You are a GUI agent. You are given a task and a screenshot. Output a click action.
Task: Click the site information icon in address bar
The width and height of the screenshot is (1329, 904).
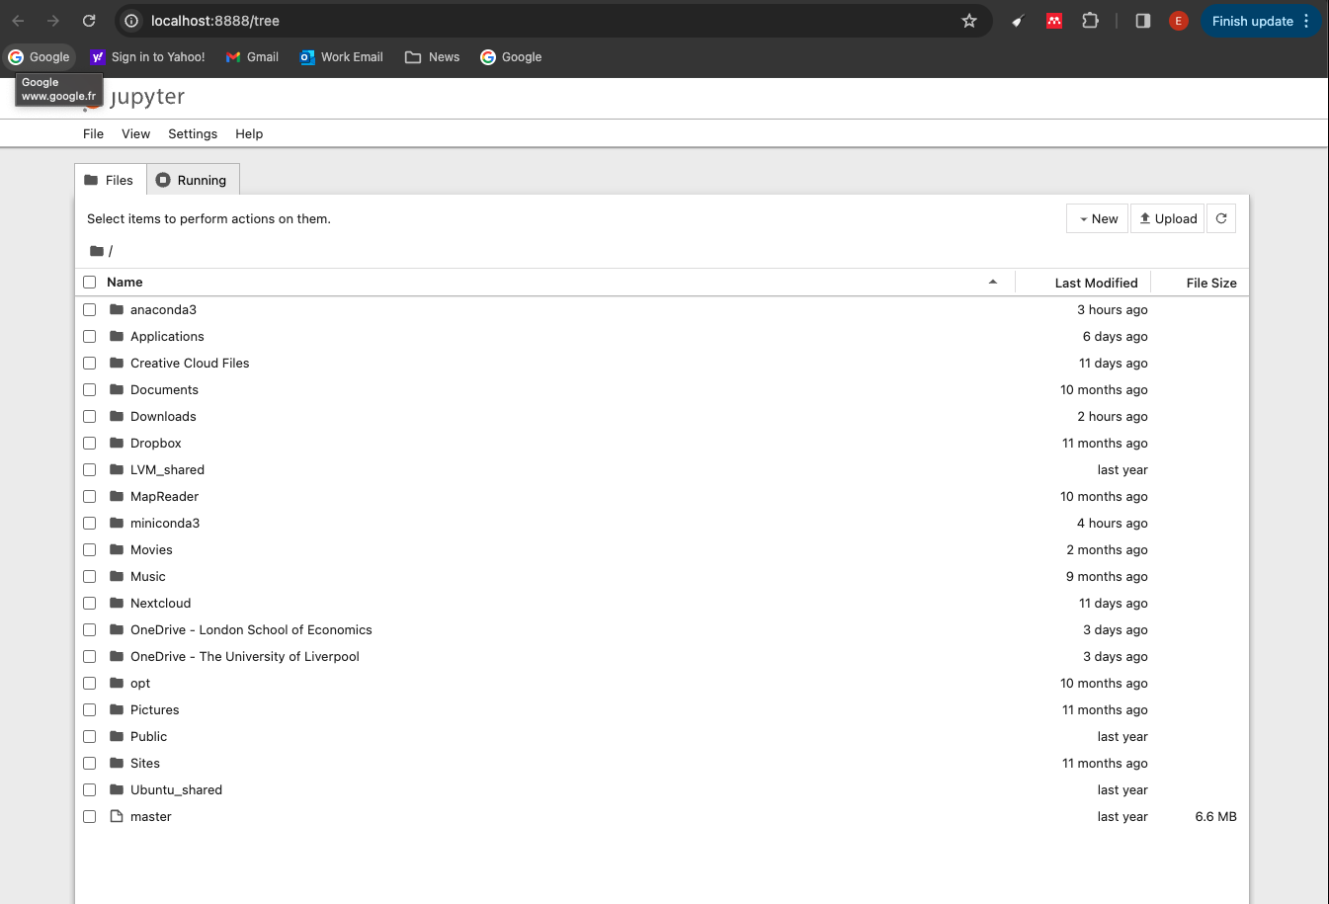[131, 21]
